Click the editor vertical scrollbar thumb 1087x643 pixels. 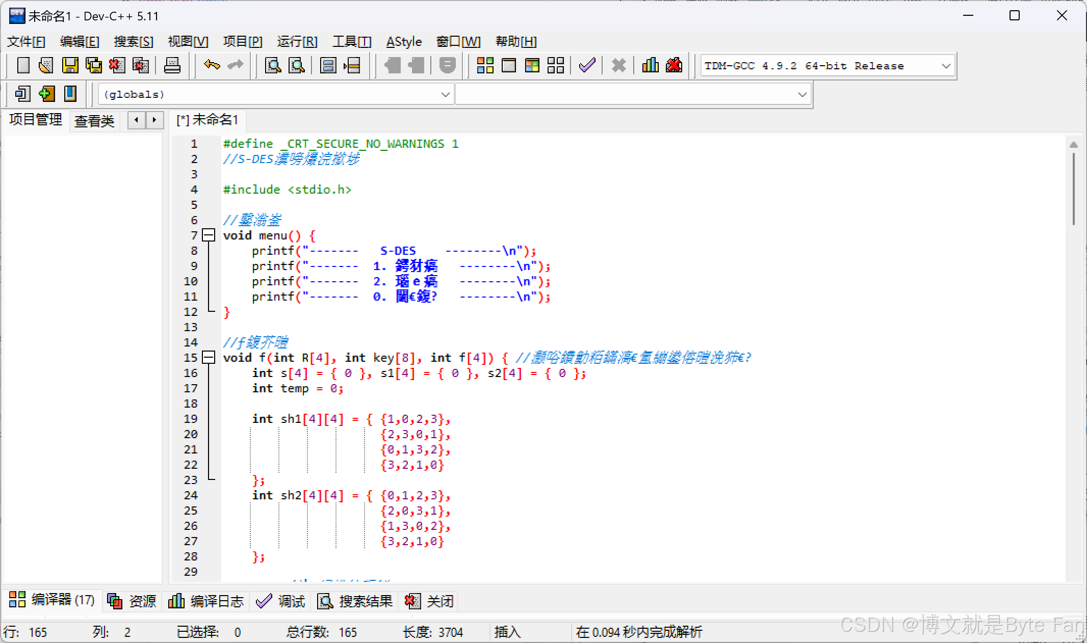[1073, 189]
